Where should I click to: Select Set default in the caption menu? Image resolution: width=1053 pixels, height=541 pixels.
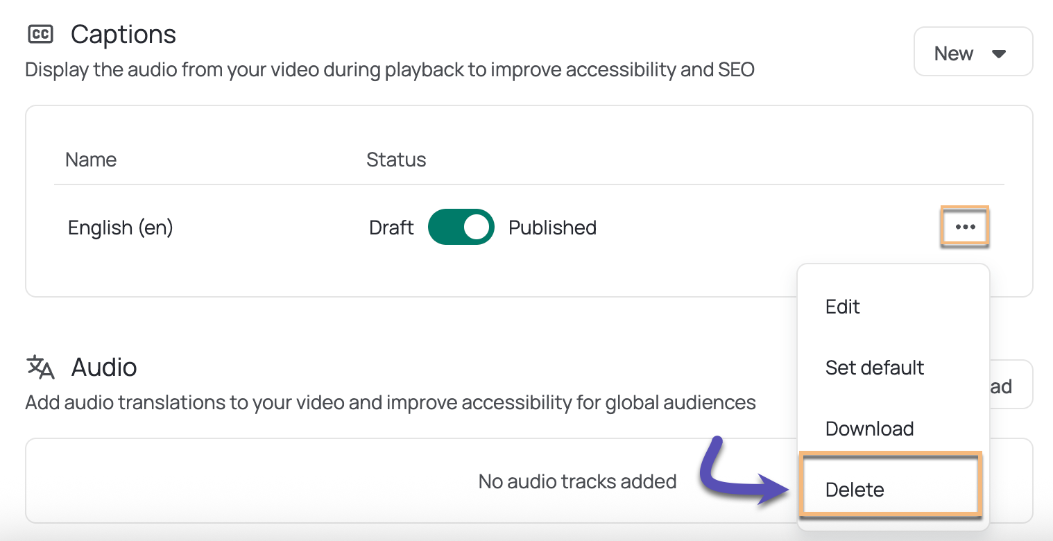875,368
